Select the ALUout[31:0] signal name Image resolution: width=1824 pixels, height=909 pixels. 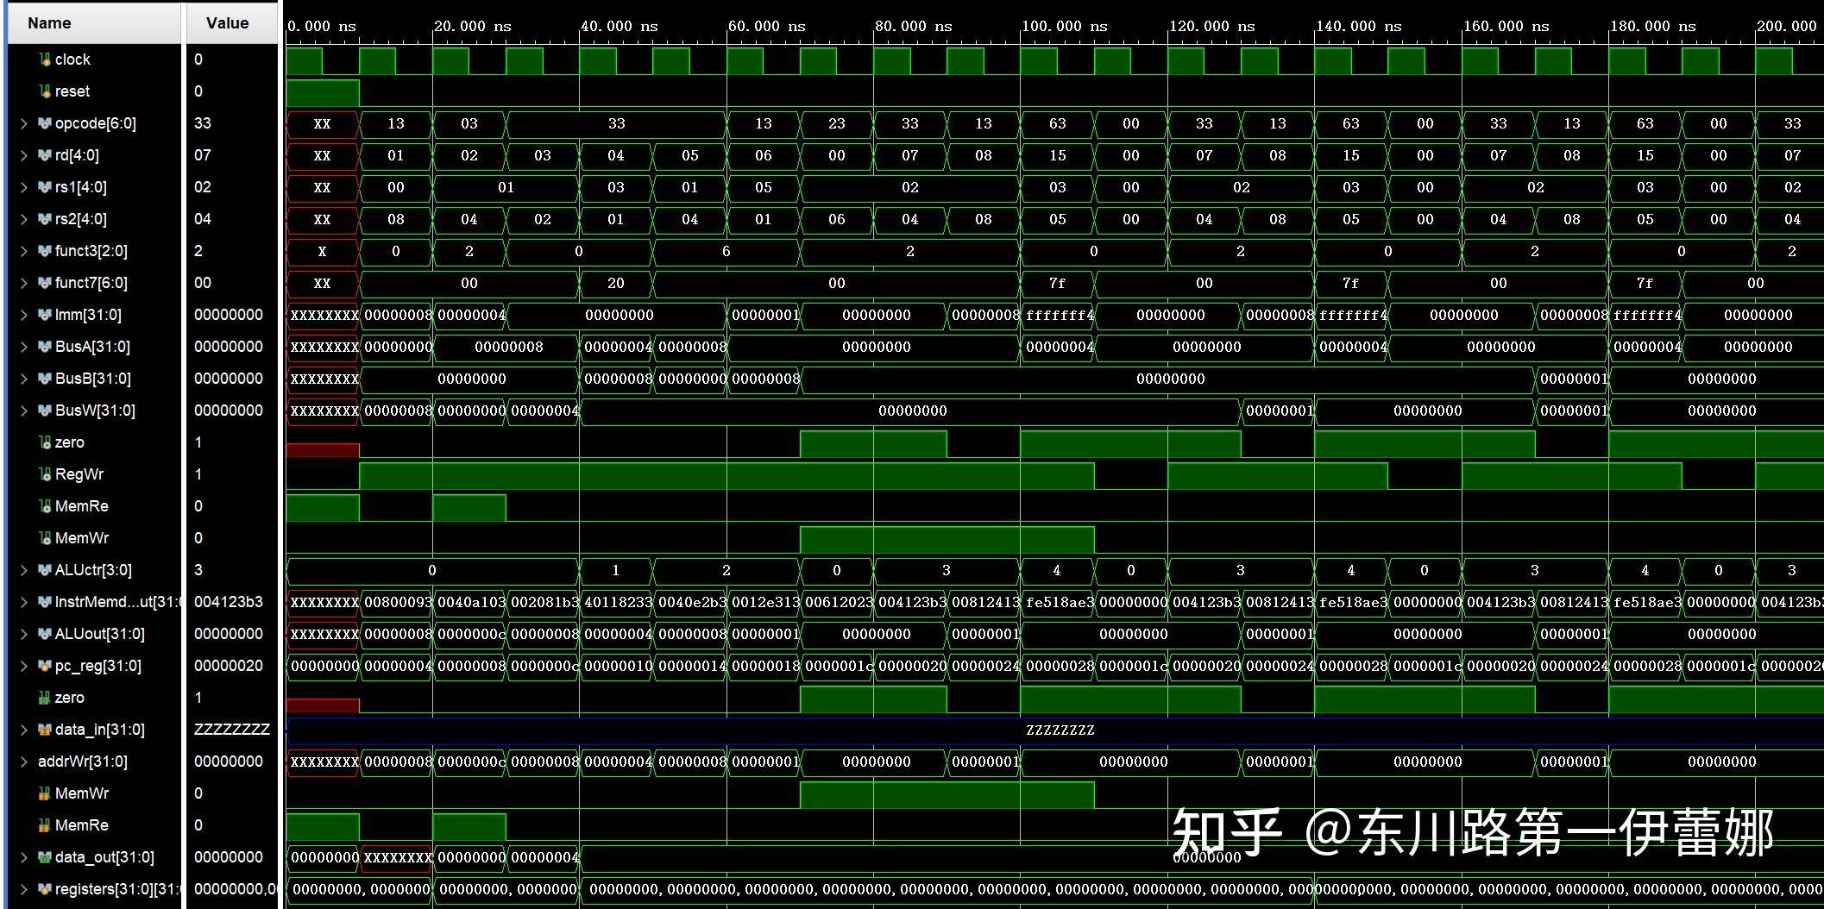[100, 634]
